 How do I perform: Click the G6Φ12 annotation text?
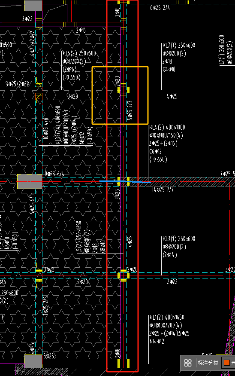tap(156, 151)
